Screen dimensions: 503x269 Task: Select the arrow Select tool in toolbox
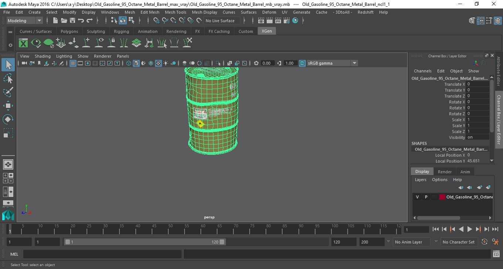pyautogui.click(x=8, y=65)
